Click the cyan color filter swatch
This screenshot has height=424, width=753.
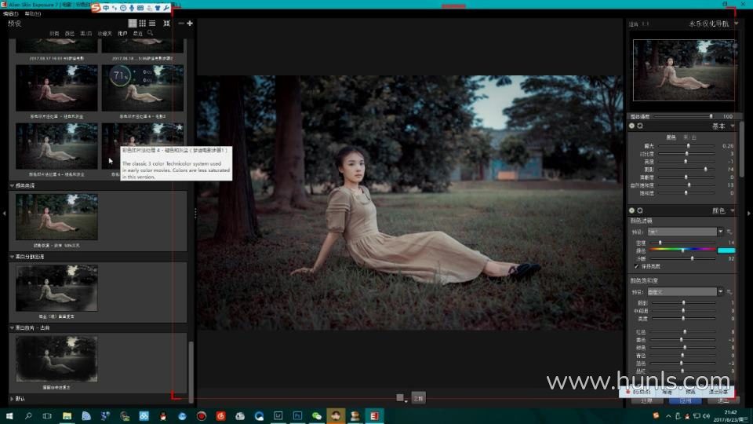coord(726,250)
